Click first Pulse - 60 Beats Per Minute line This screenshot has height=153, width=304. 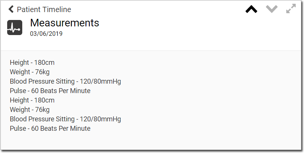(x=50, y=91)
